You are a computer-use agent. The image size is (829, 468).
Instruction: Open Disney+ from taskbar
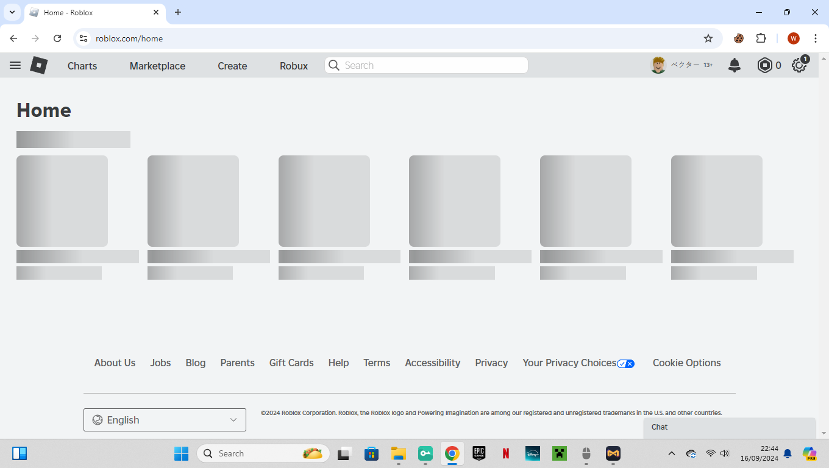[x=533, y=453]
